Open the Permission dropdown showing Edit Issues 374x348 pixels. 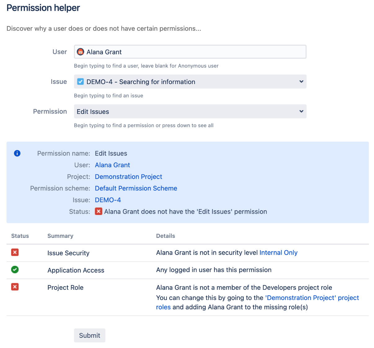(x=190, y=111)
